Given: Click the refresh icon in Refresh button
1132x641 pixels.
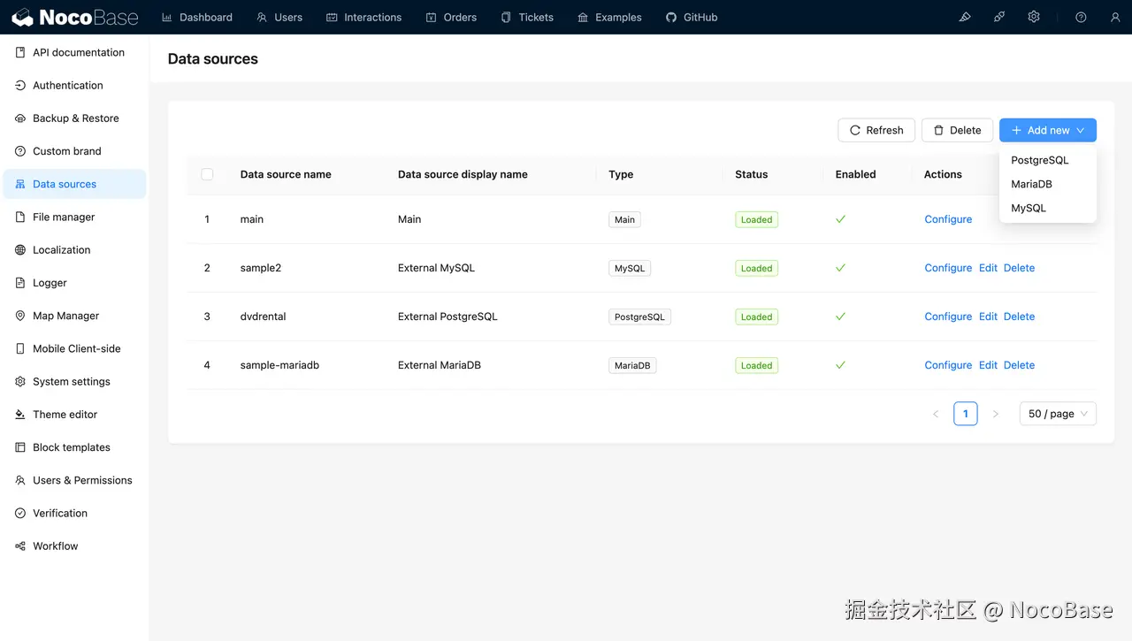Looking at the screenshot, I should coord(855,130).
